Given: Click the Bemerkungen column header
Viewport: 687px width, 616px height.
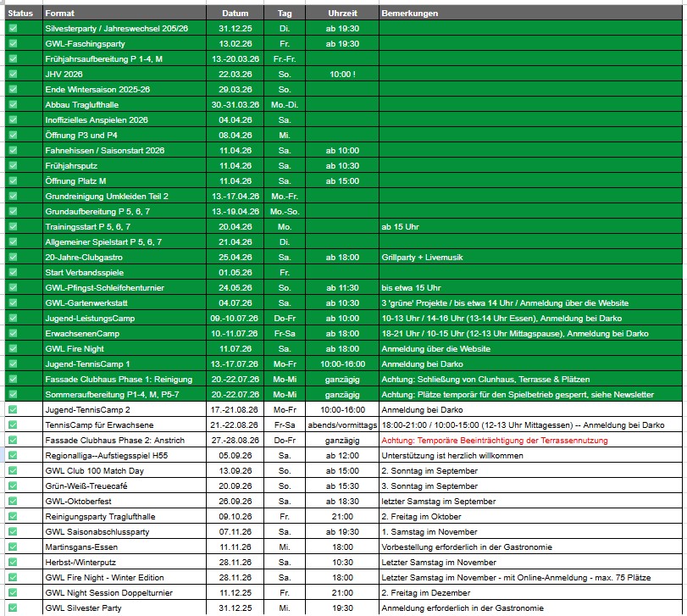Looking at the screenshot, I should click(530, 14).
